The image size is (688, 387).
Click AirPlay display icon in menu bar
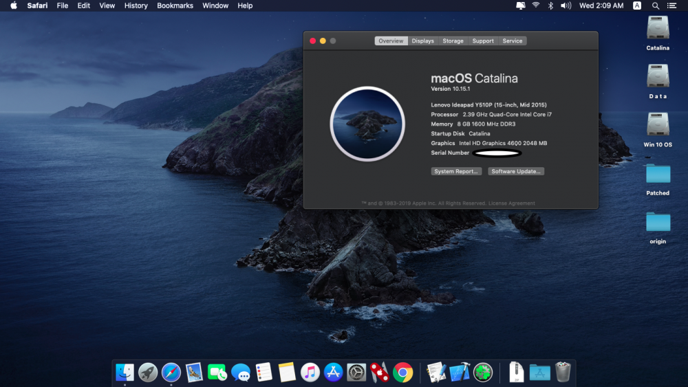[x=520, y=5]
